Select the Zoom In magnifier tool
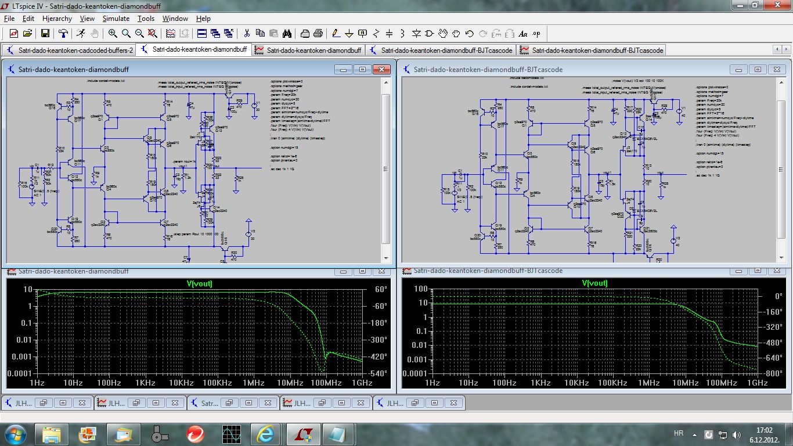Viewport: 793px width, 446px height. (x=112, y=33)
